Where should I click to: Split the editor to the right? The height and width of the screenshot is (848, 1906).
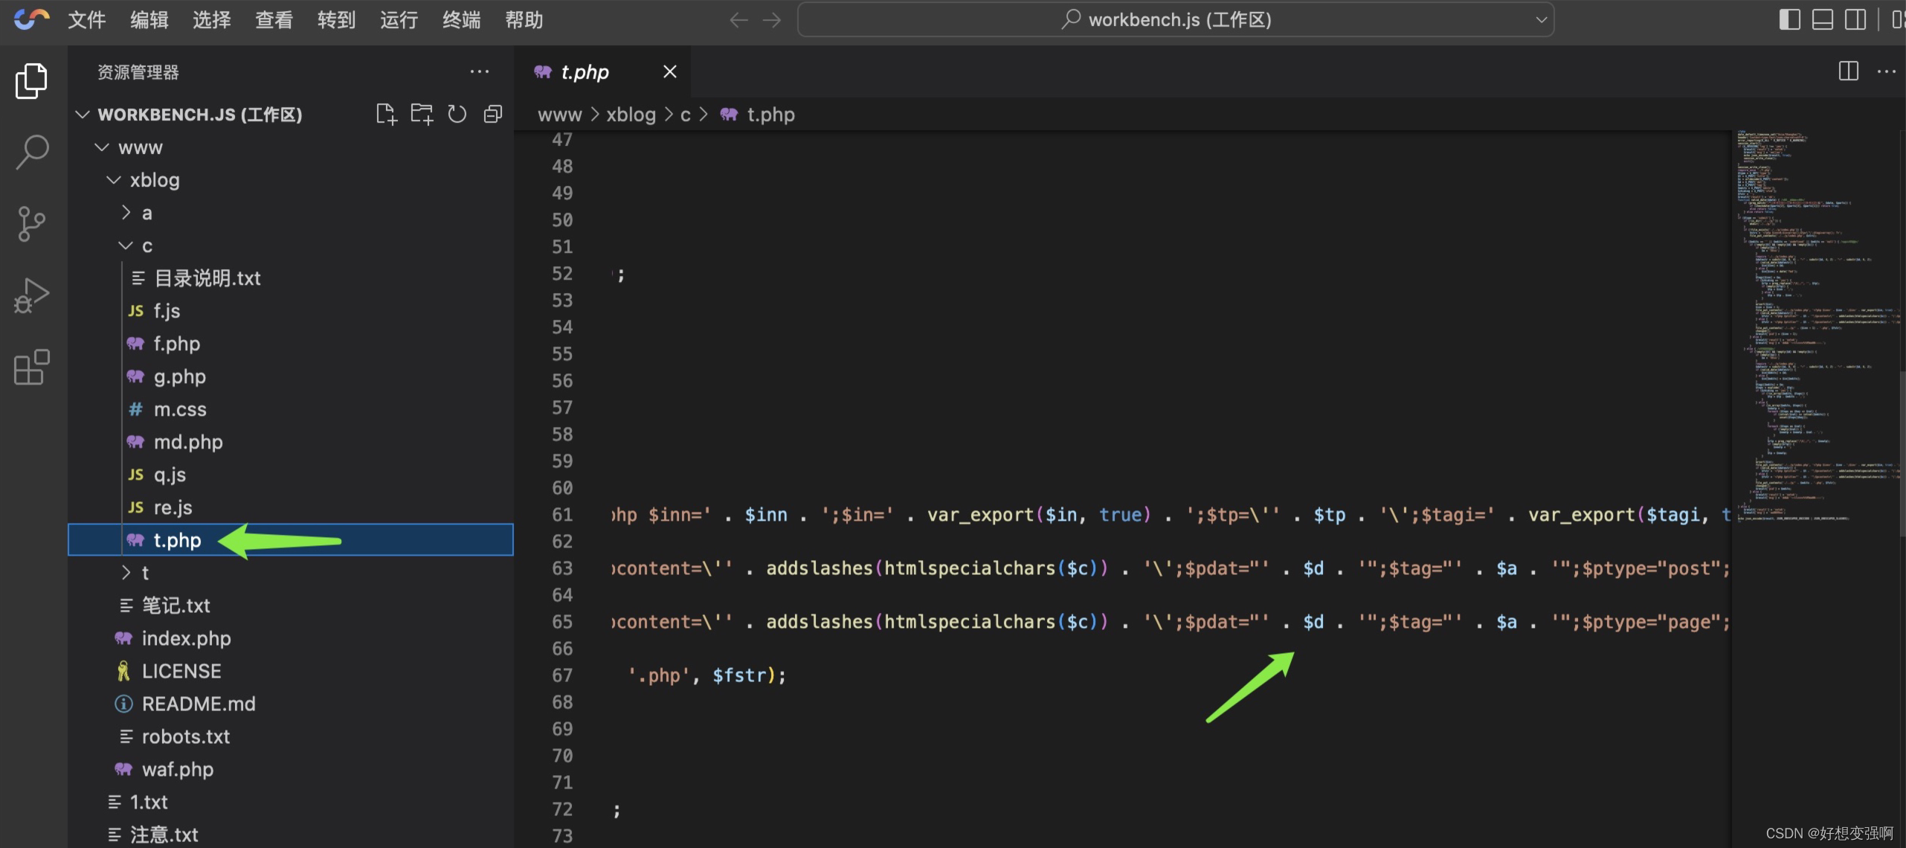click(x=1848, y=71)
